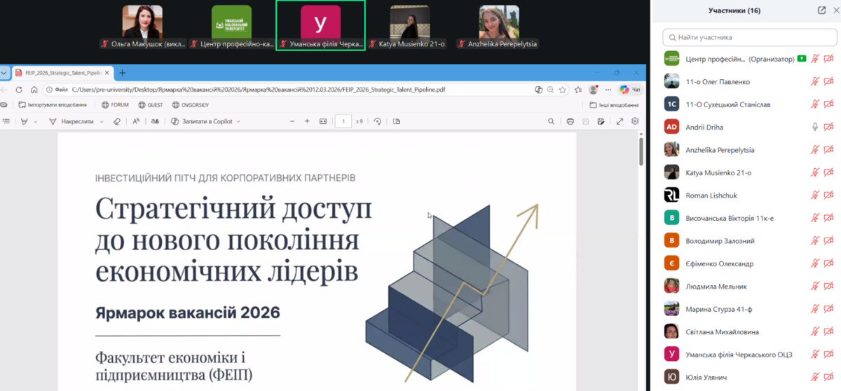Image resolution: width=841 pixels, height=391 pixels.
Task: Open the browser tab list chevron
Action: tap(4, 73)
